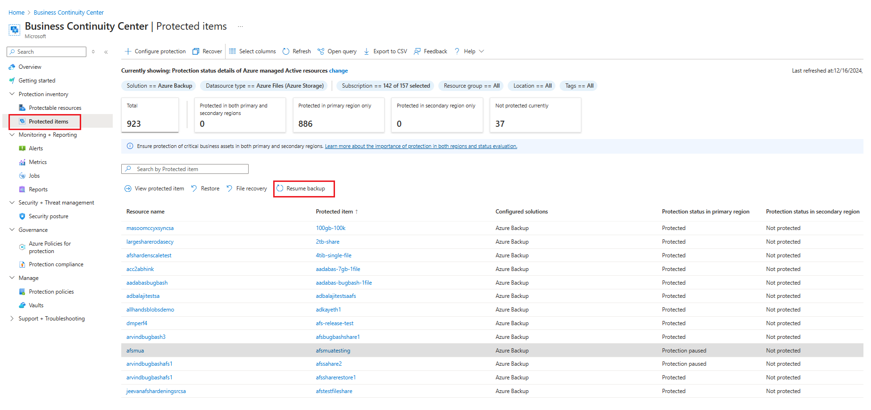Collapse the Security + Threat management section
Viewport: 871px width, 410px height.
12,203
